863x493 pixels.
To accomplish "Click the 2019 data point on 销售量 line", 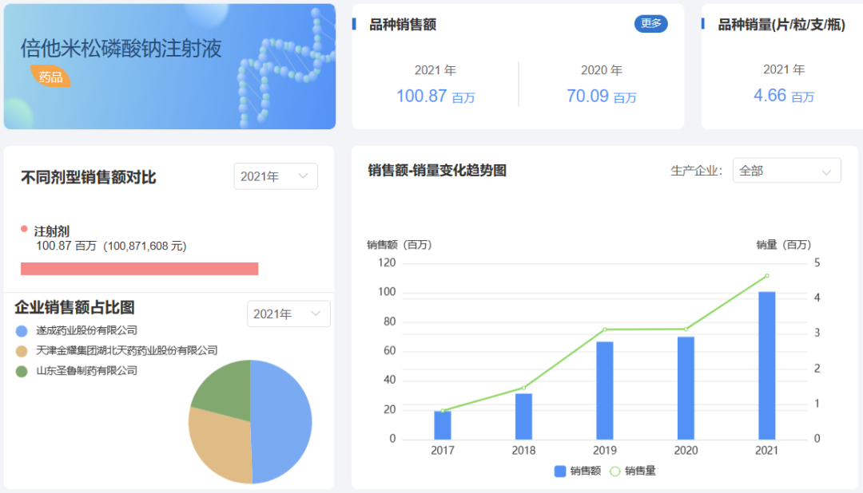I will (x=605, y=329).
